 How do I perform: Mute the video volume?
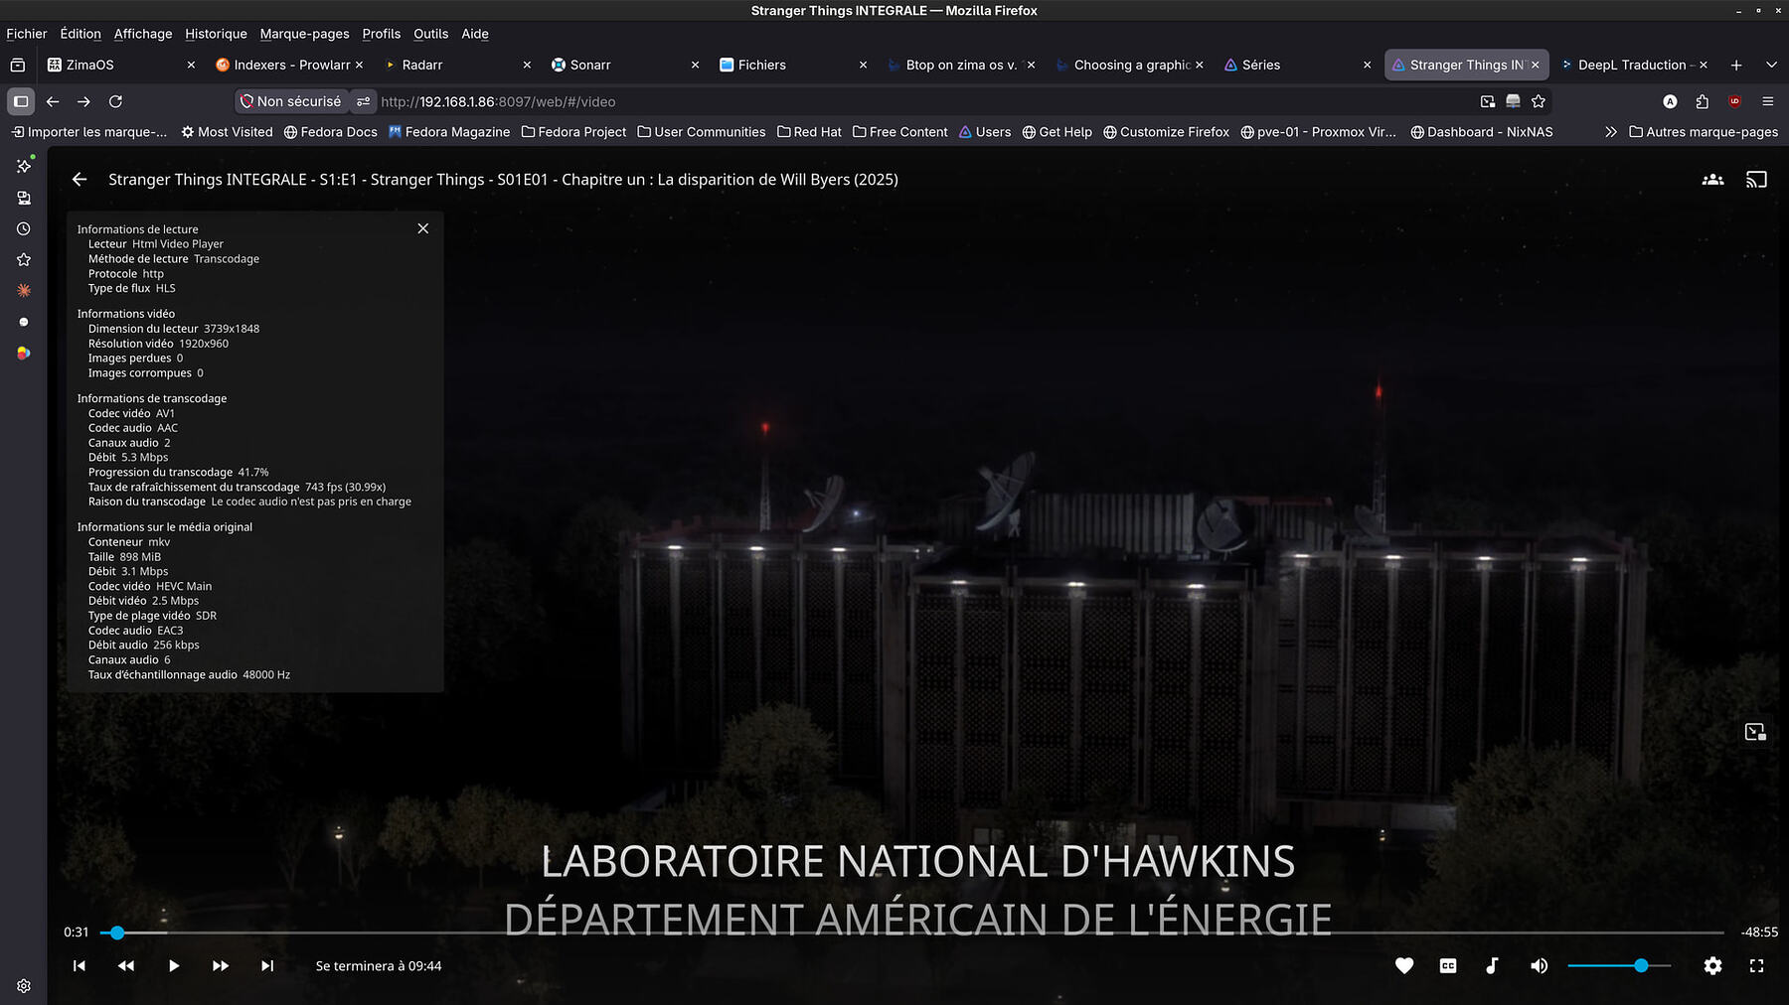[1539, 965]
